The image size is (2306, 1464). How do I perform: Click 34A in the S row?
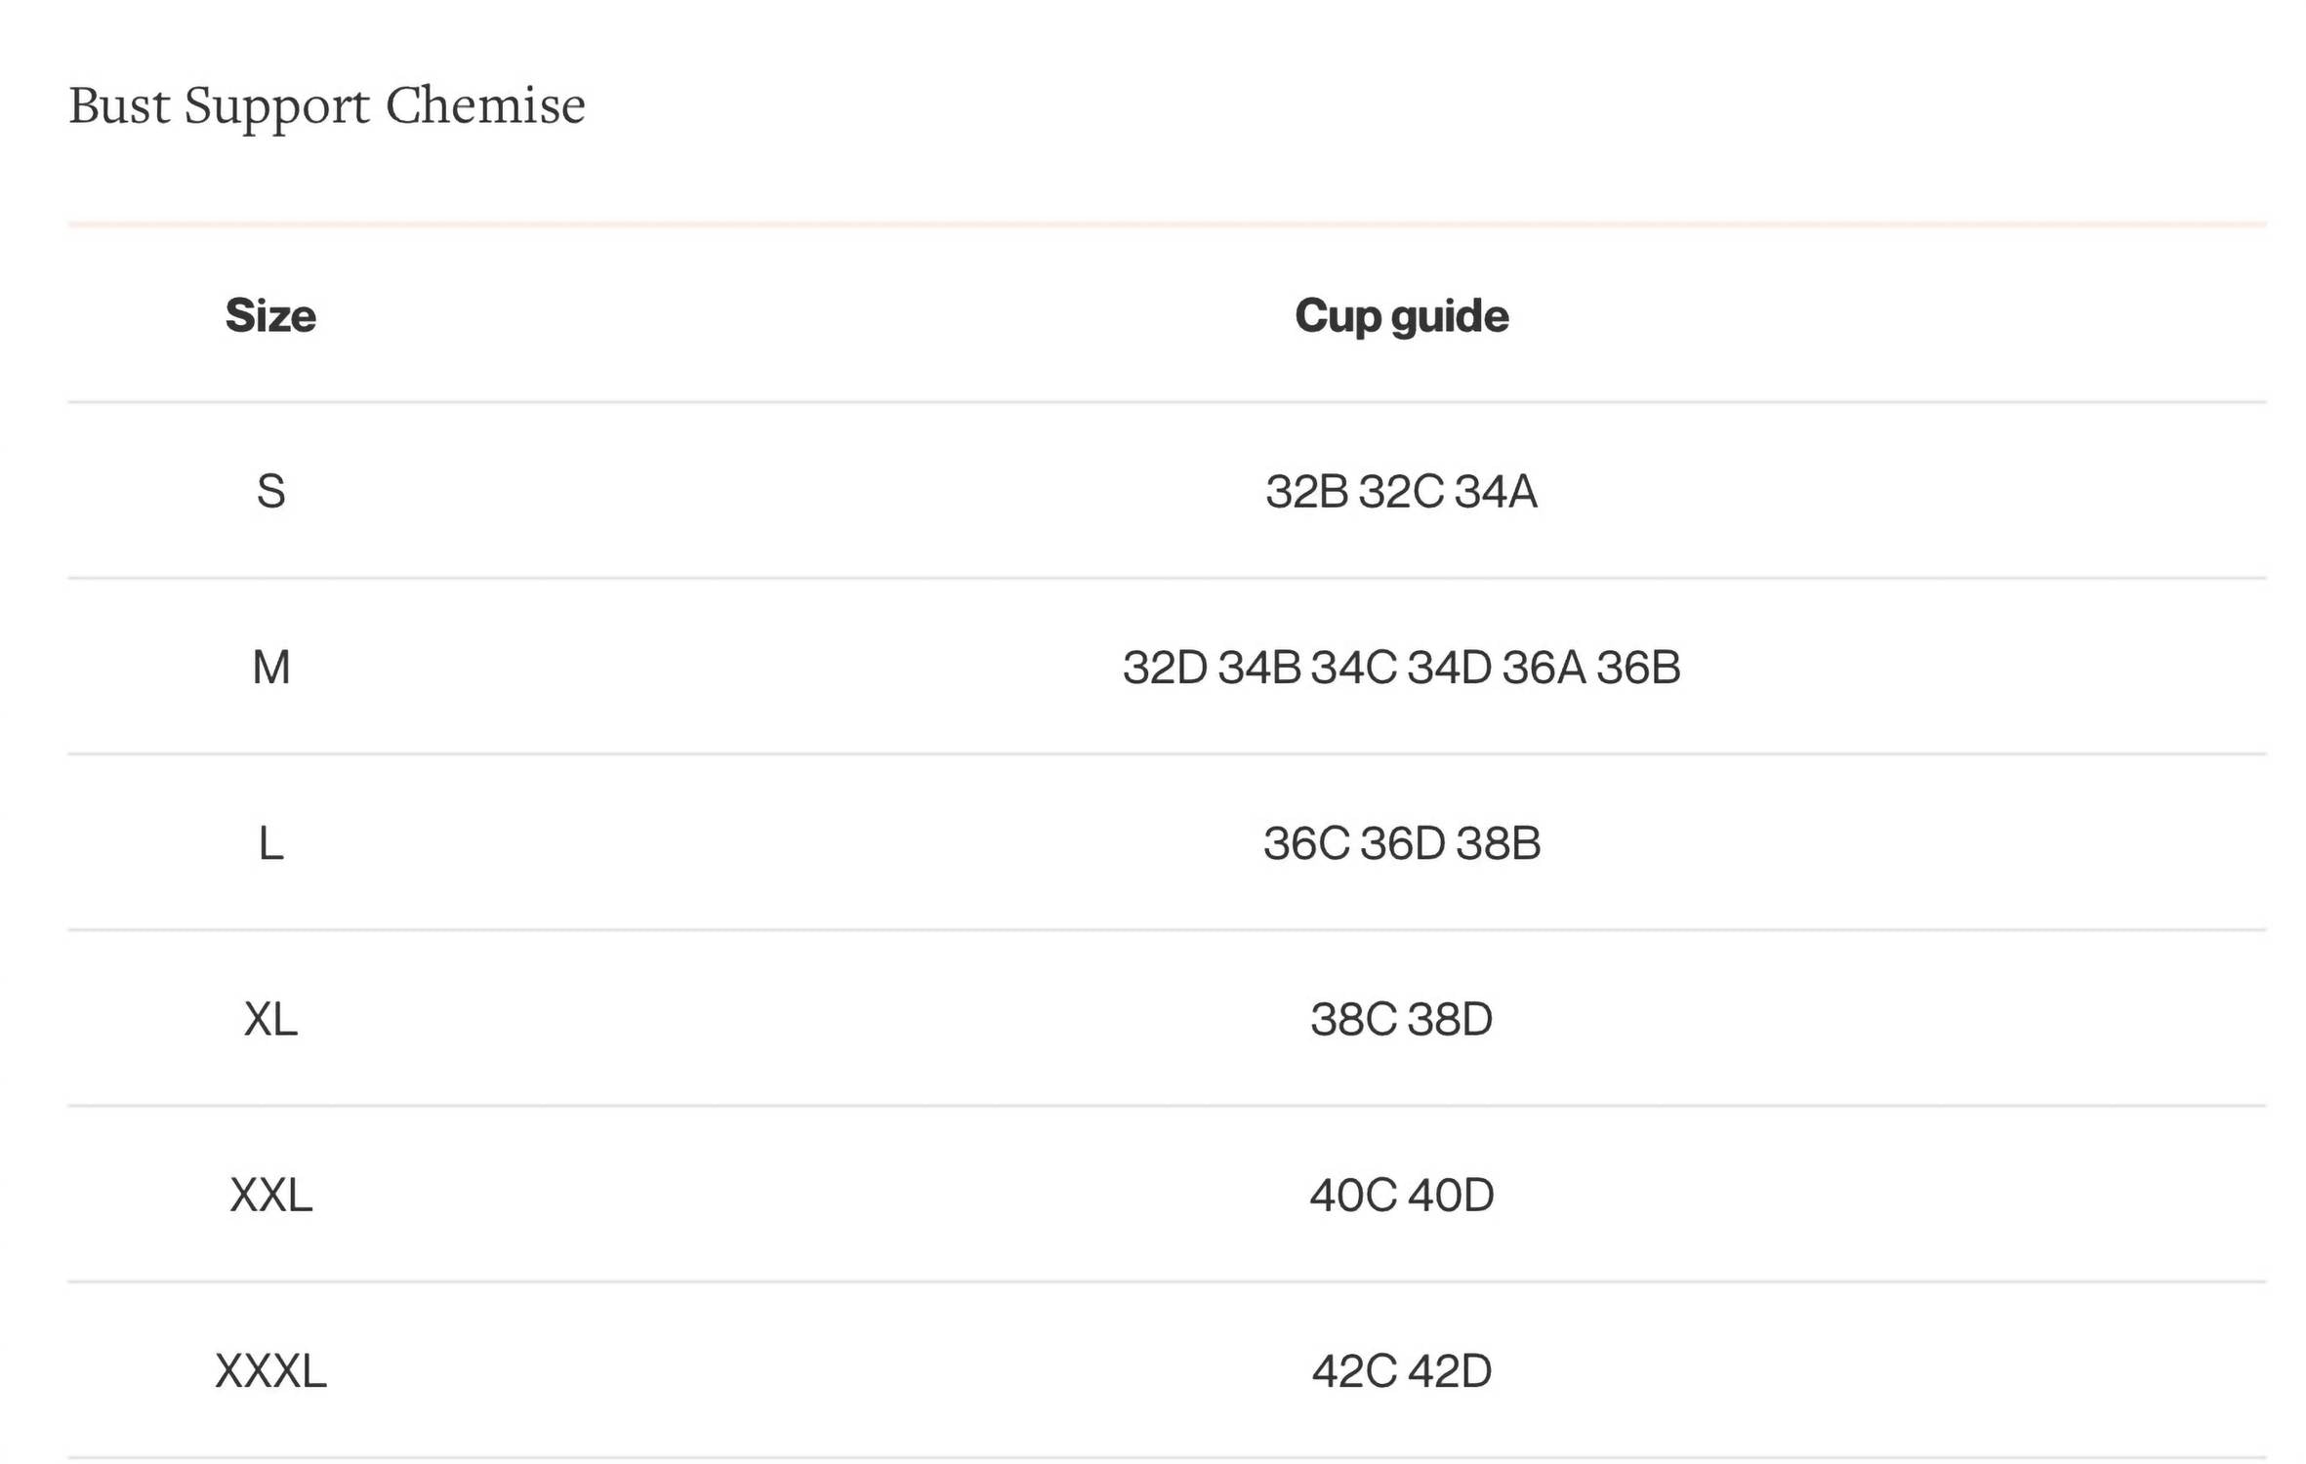point(1496,491)
